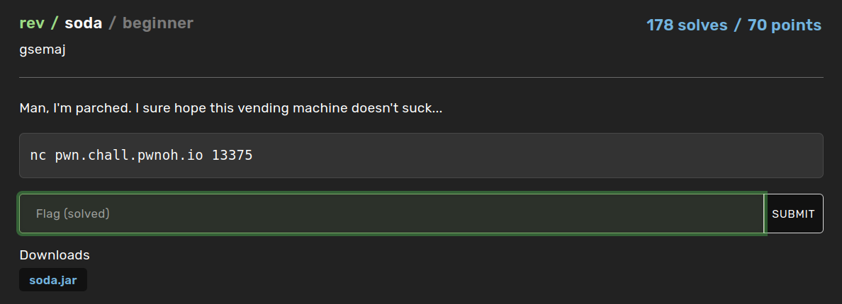Click the port number 13375
Screen dimensions: 842x304
[232, 155]
